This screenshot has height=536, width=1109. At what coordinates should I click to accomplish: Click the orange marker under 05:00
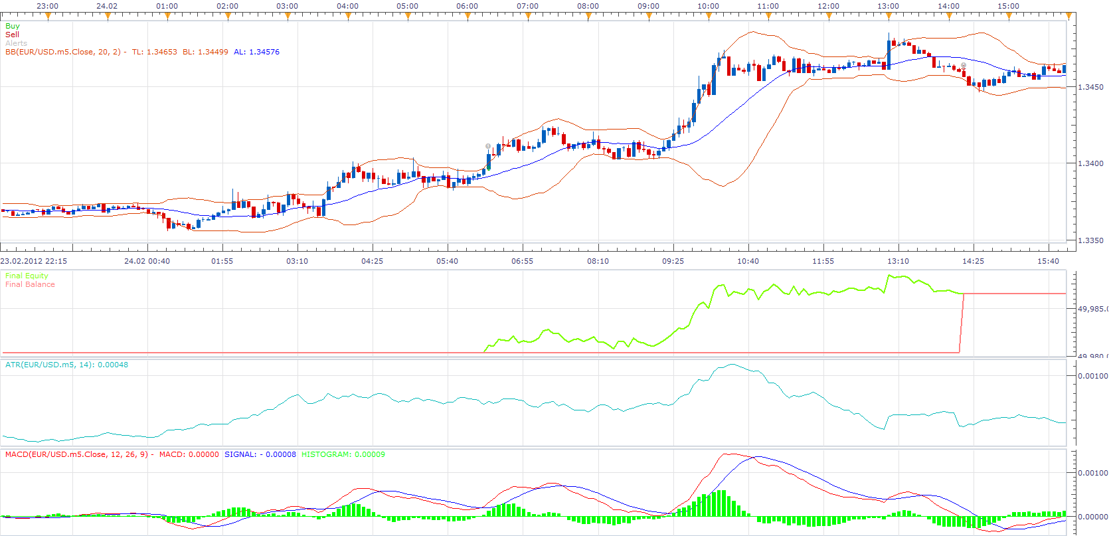pyautogui.click(x=408, y=16)
